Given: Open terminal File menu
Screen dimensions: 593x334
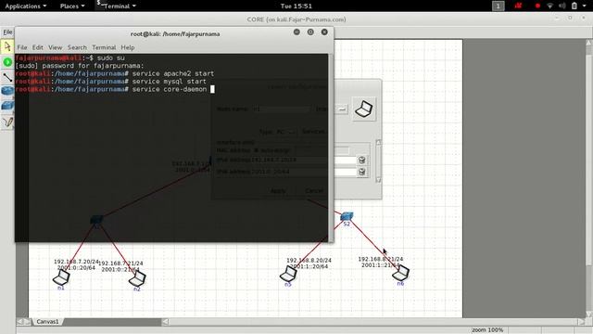Looking at the screenshot, I should point(22,47).
